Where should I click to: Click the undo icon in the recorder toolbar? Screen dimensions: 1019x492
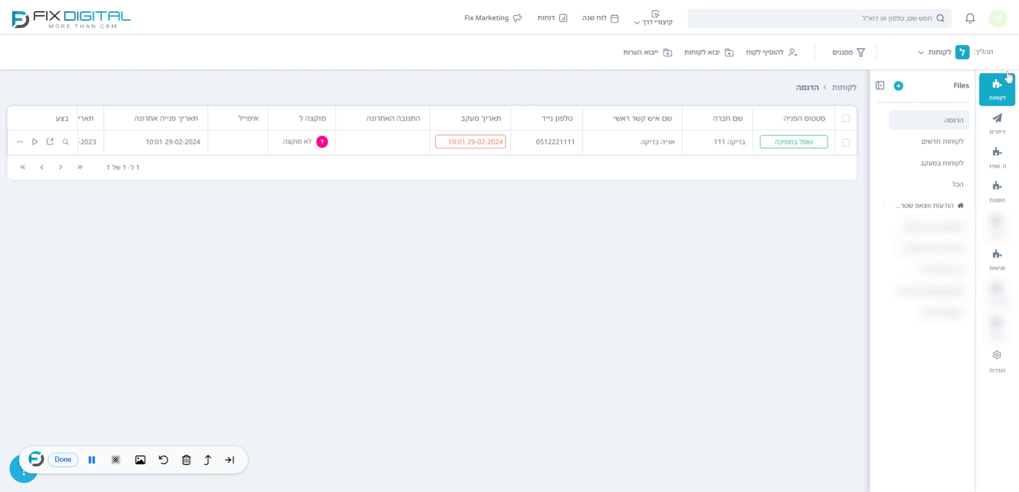click(x=163, y=460)
